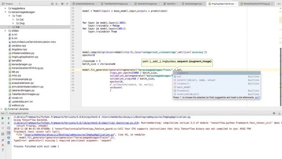
Task: Open ImgAugApplication.py traceback link
Action: click(70, 135)
